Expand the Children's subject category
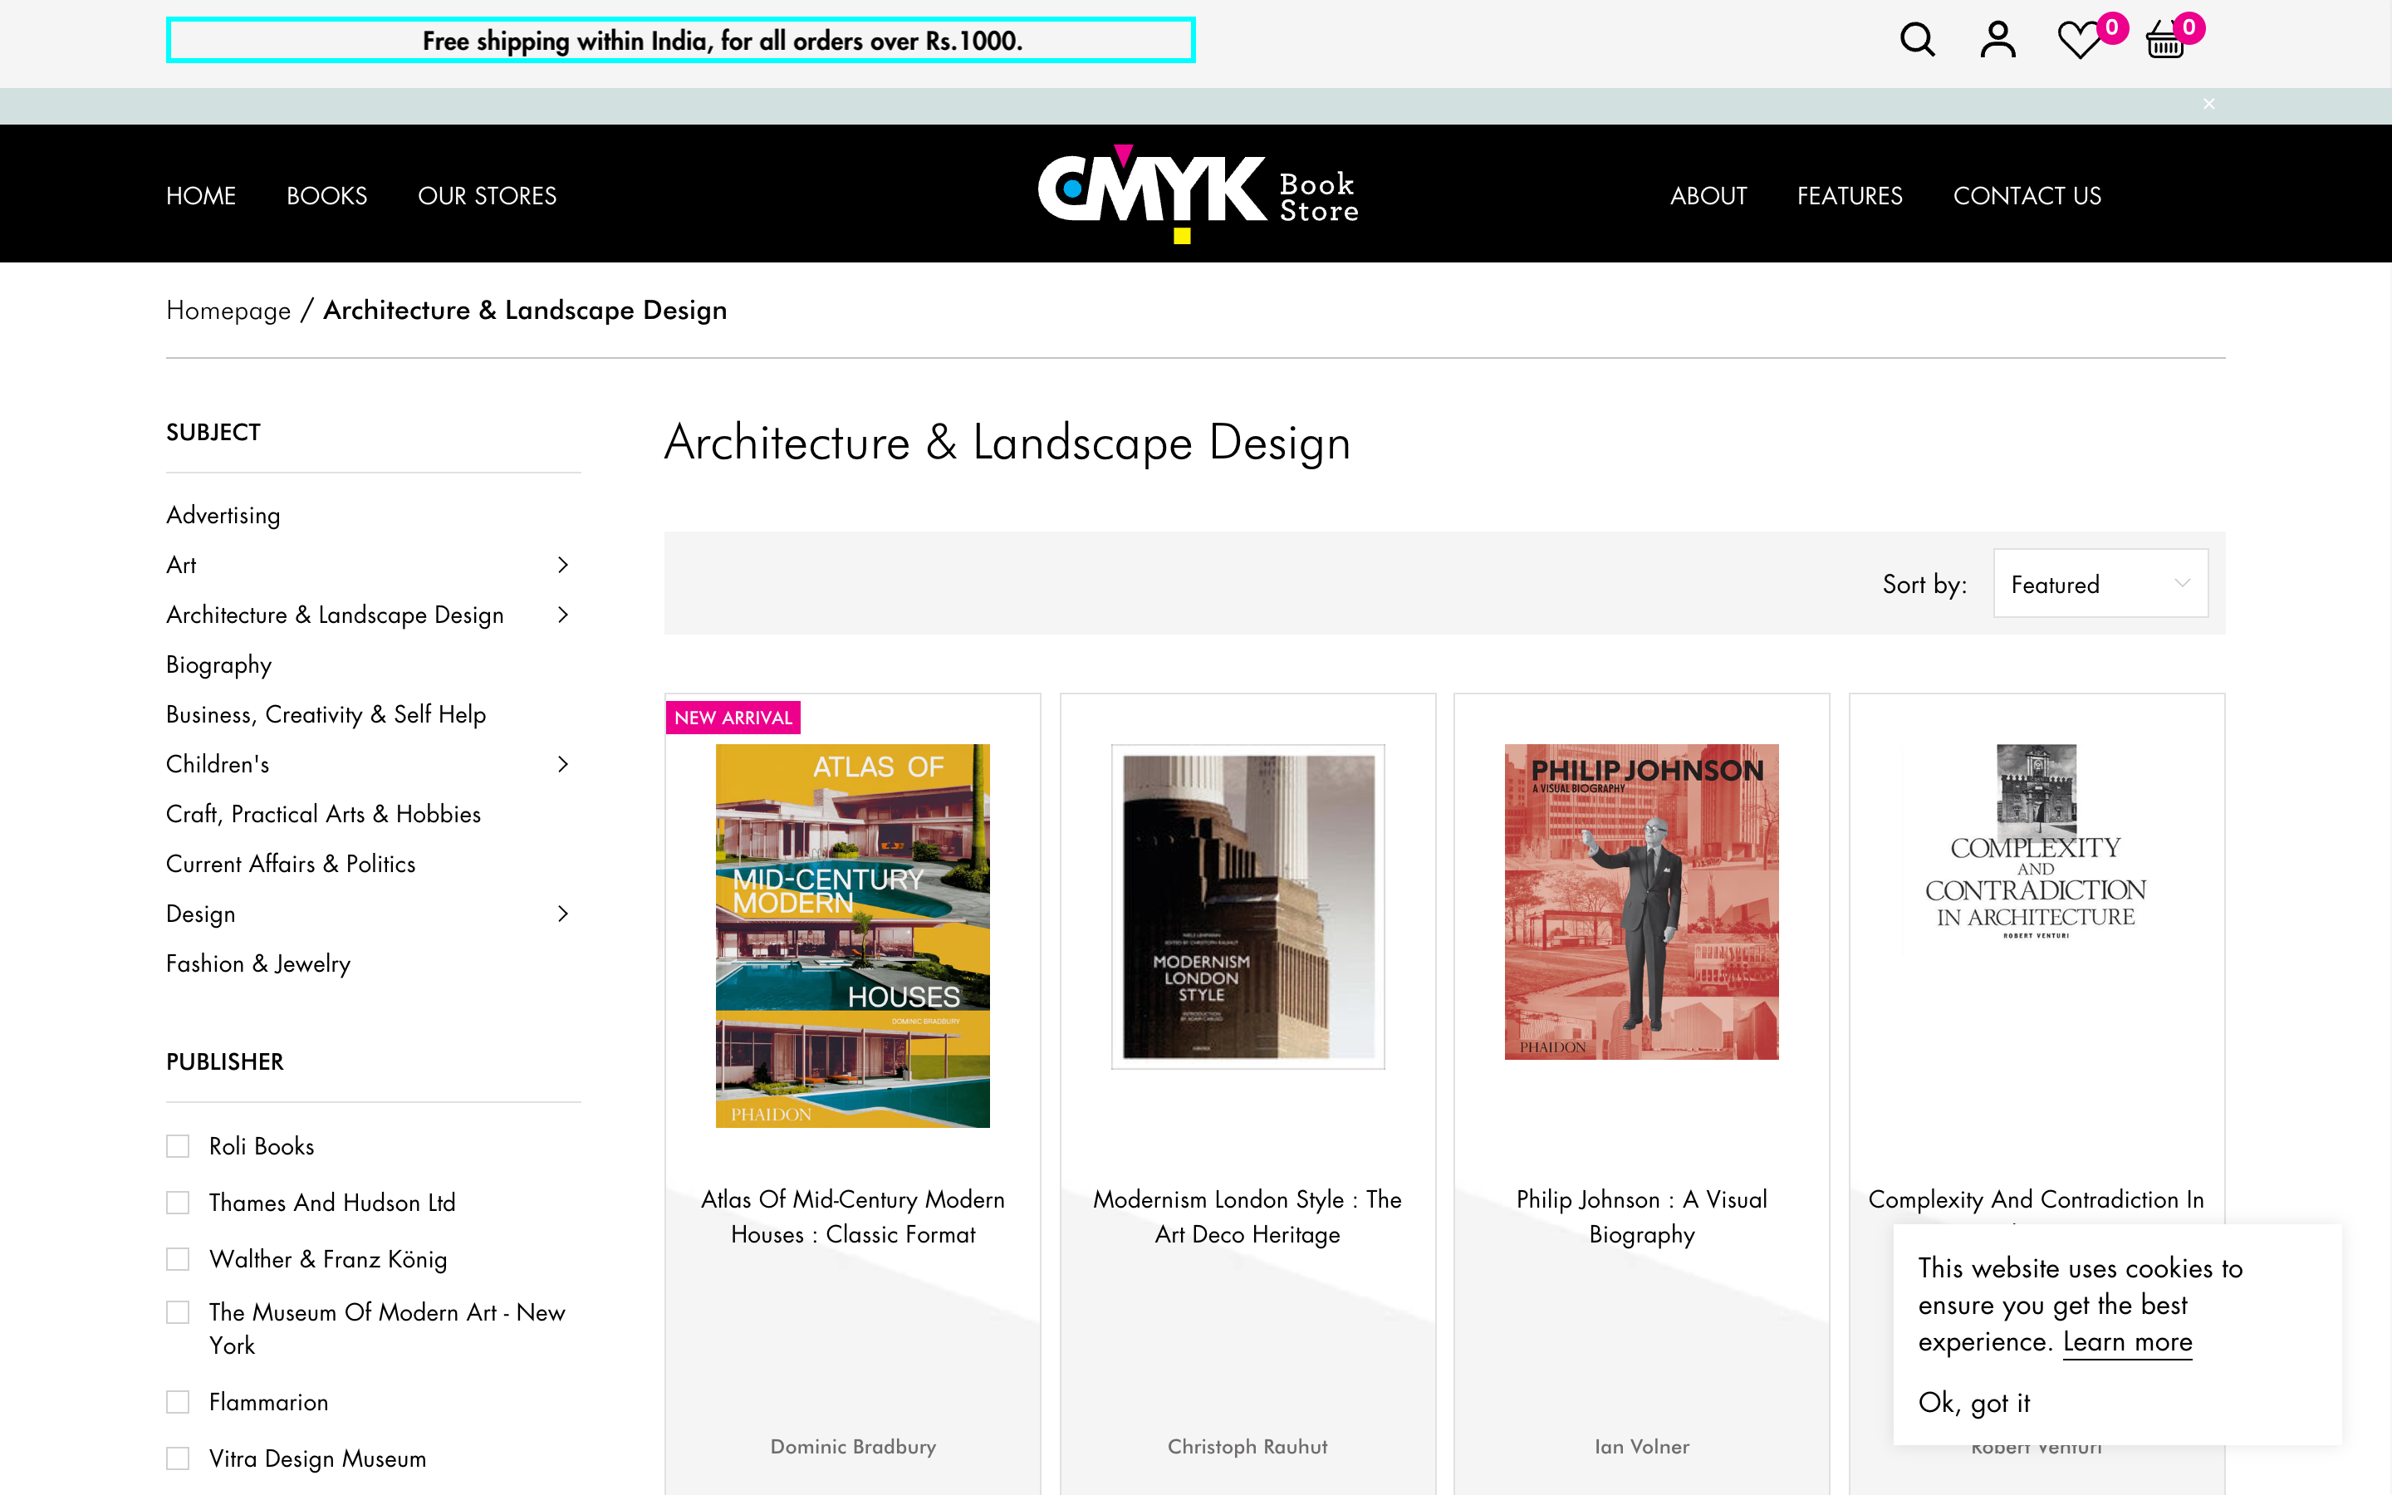The height and width of the screenshot is (1495, 2392). point(562,764)
